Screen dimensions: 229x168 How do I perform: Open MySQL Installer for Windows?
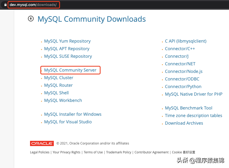[x=73, y=114]
